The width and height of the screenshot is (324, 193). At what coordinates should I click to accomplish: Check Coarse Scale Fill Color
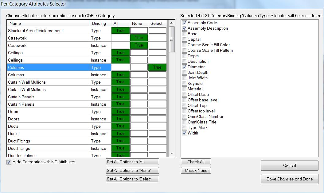pyautogui.click(x=185, y=45)
